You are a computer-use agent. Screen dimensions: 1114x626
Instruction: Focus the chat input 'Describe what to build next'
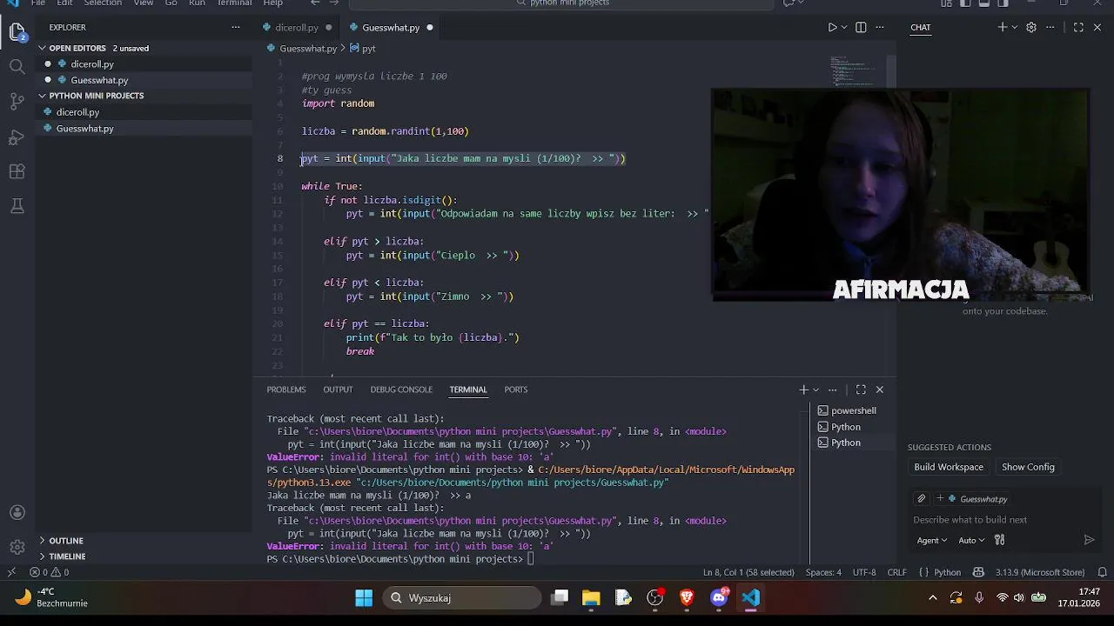pyautogui.click(x=1001, y=520)
